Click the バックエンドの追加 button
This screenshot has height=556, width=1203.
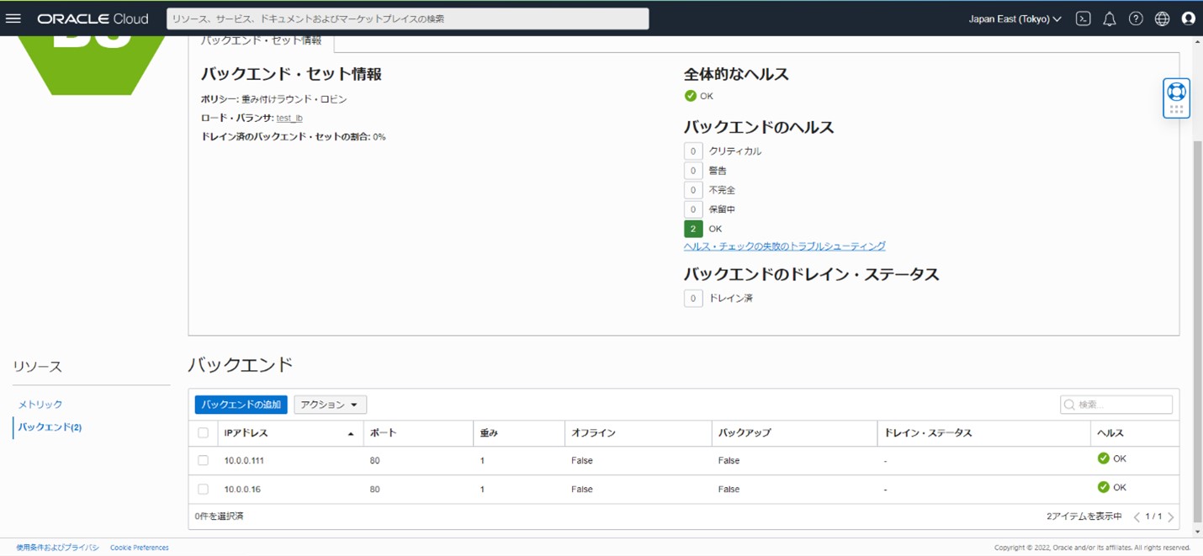pyautogui.click(x=241, y=404)
